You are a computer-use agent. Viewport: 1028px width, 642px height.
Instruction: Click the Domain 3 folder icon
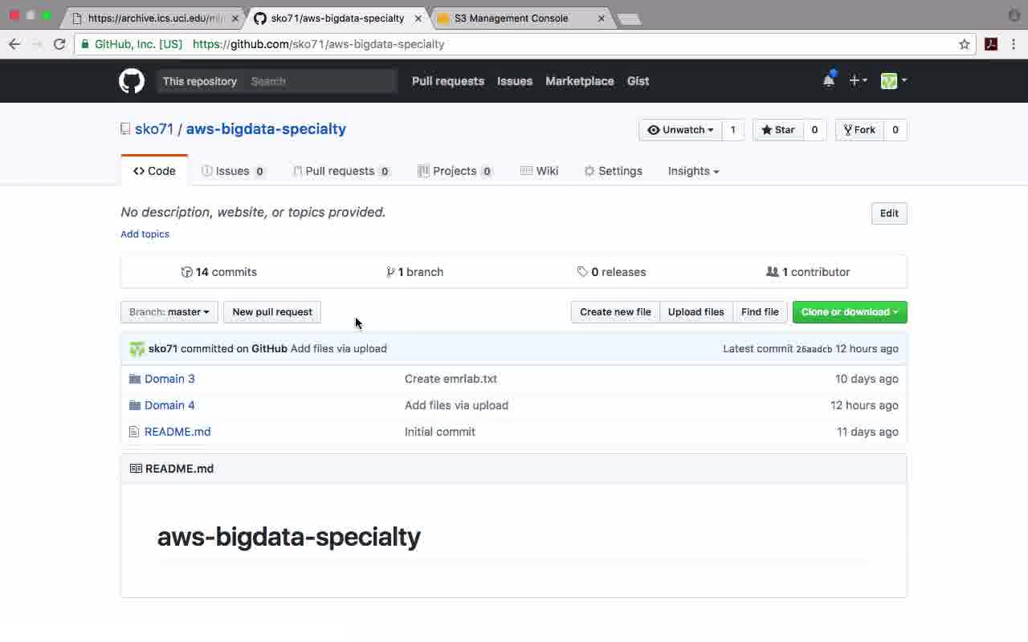[x=134, y=379]
